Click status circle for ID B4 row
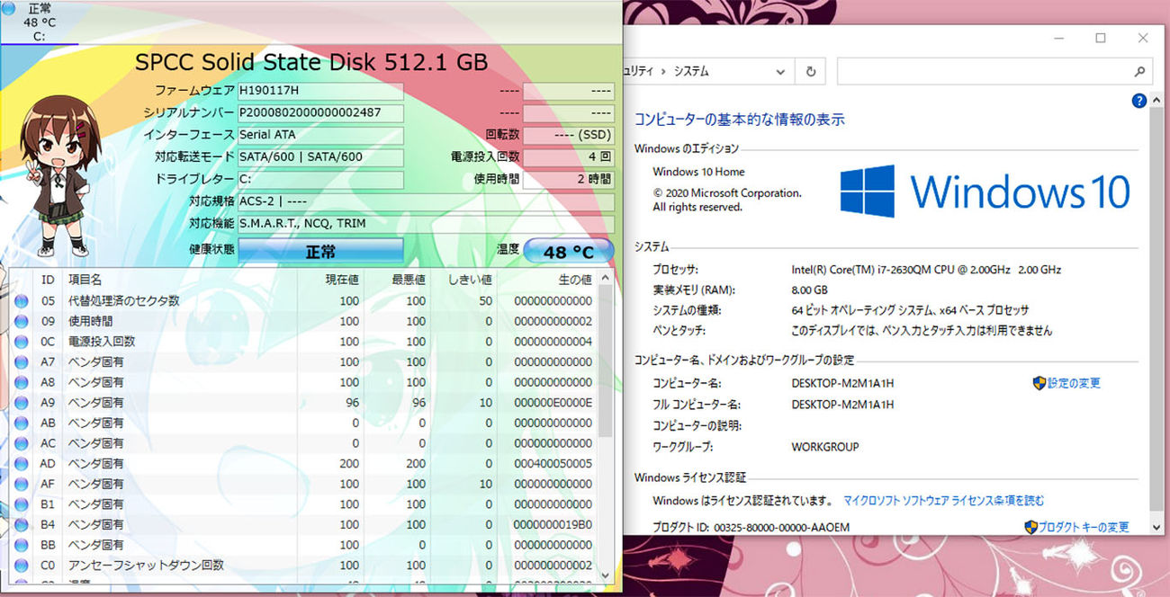Screen dimensions: 1170x597 (22, 525)
